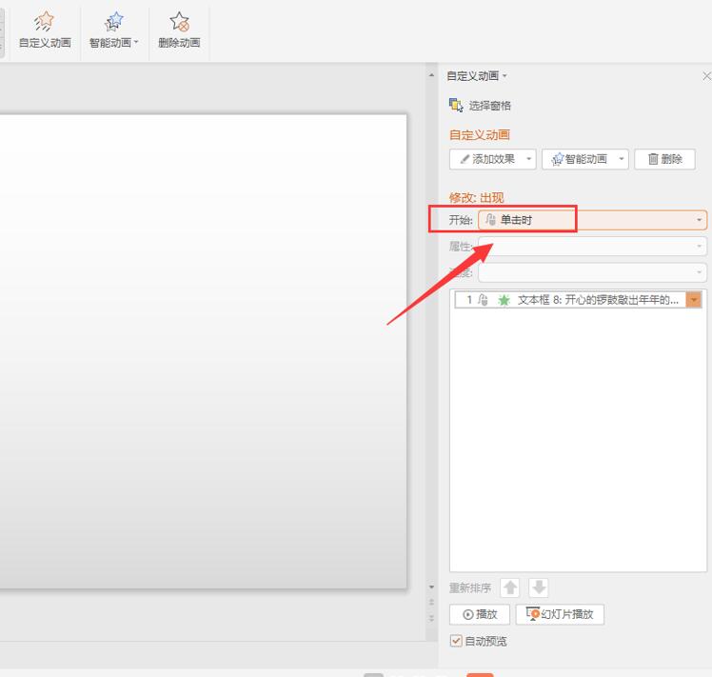712x677 pixels.
Task: Move the animation up in reorder (重新排序)
Action: (510, 587)
